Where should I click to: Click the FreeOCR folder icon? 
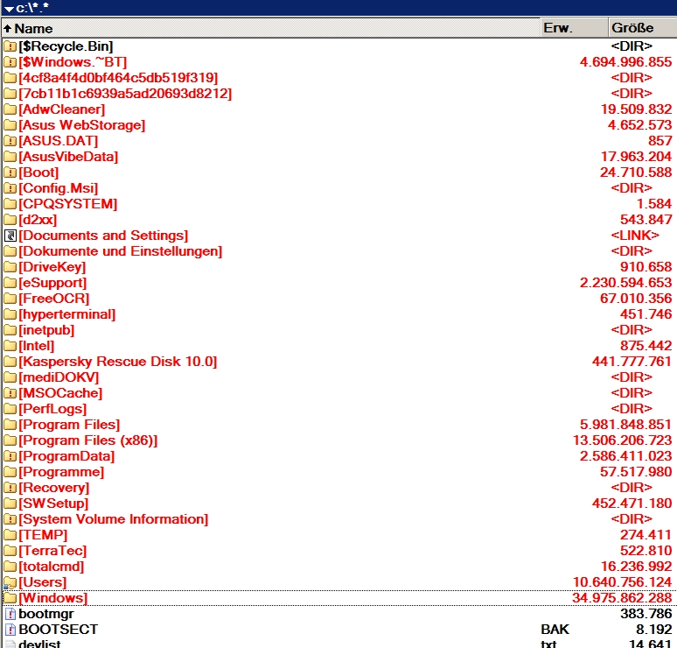[x=10, y=299]
